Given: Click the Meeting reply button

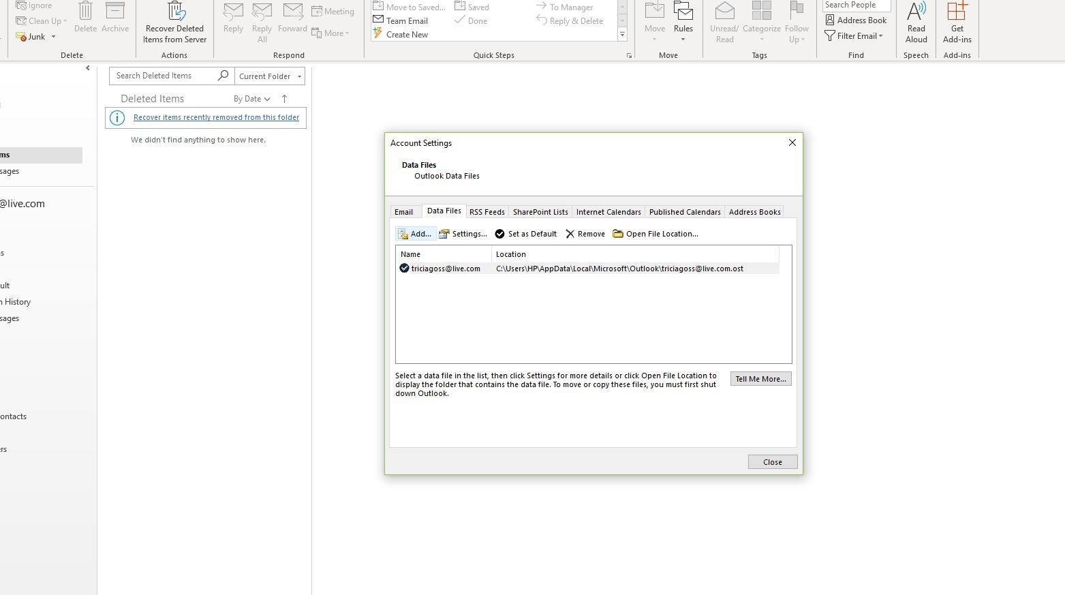Looking at the screenshot, I should [x=333, y=12].
